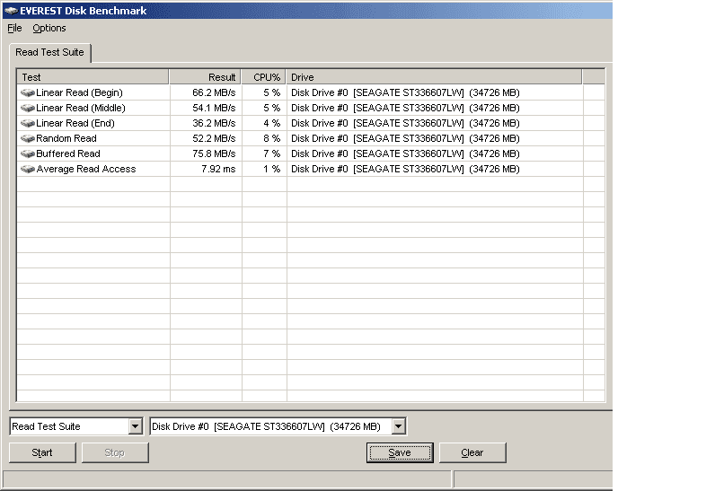The height and width of the screenshot is (491, 715).
Task: Select the Random Read row label
Action: click(x=66, y=138)
